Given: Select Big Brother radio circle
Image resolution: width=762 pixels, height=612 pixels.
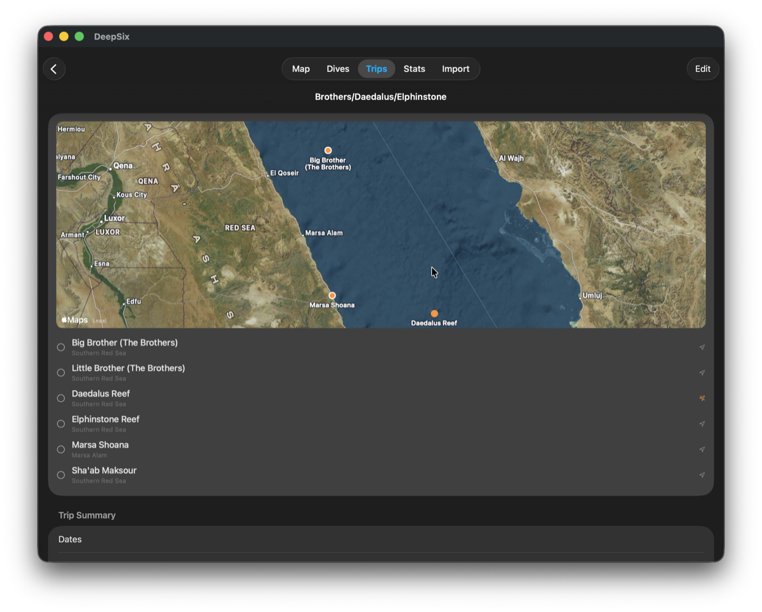Looking at the screenshot, I should click(61, 348).
